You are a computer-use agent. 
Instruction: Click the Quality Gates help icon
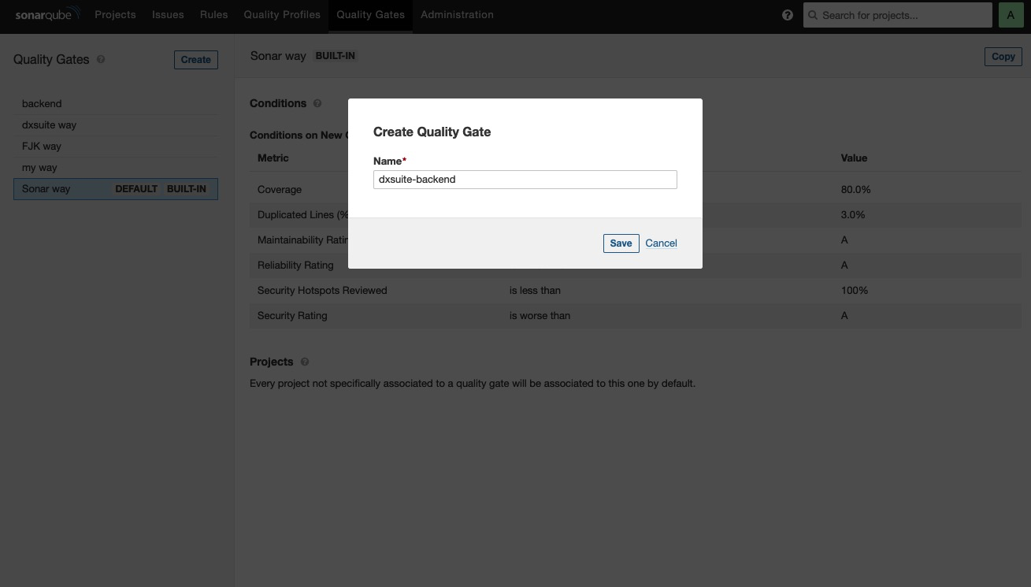pos(101,59)
